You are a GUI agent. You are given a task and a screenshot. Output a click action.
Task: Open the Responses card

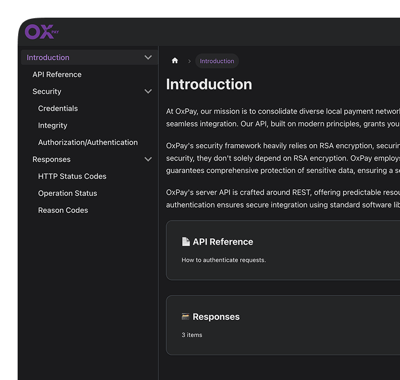[x=282, y=325]
